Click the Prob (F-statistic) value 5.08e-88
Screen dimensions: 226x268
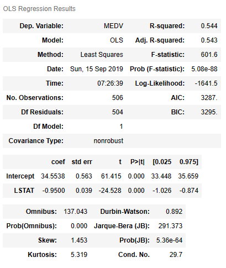pos(204,69)
